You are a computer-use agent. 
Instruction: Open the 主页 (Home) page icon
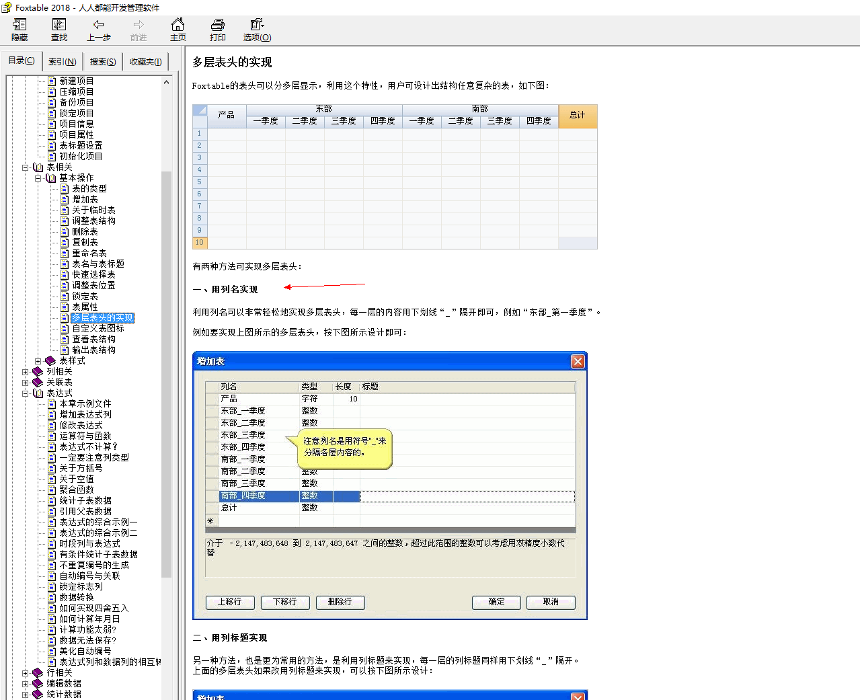[178, 26]
